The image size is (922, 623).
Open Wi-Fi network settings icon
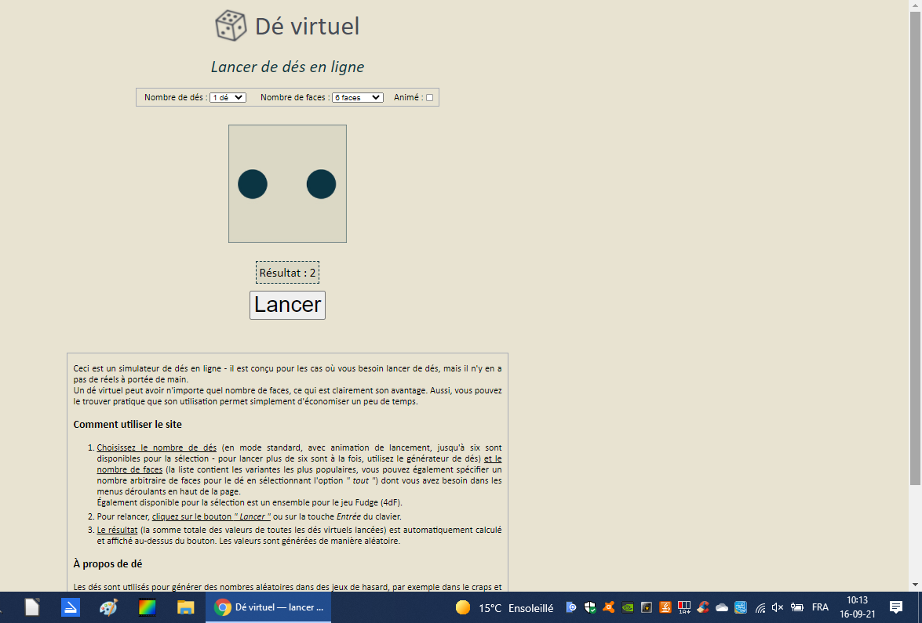point(760,608)
